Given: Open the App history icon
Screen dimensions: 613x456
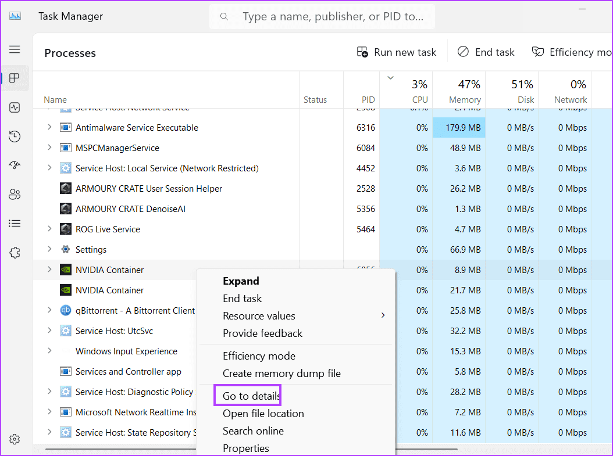Looking at the screenshot, I should click(15, 137).
